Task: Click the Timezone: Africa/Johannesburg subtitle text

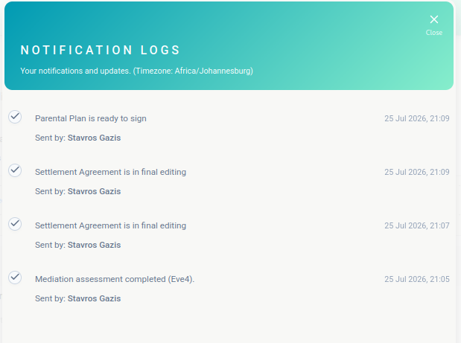Action: [193, 71]
